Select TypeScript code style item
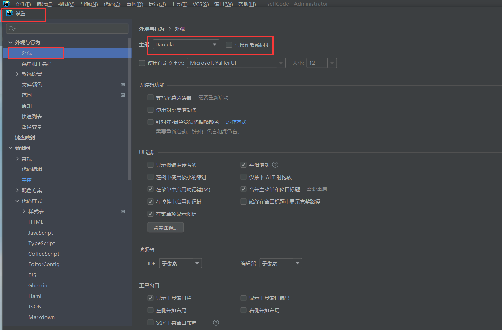The height and width of the screenshot is (330, 502). (42, 243)
